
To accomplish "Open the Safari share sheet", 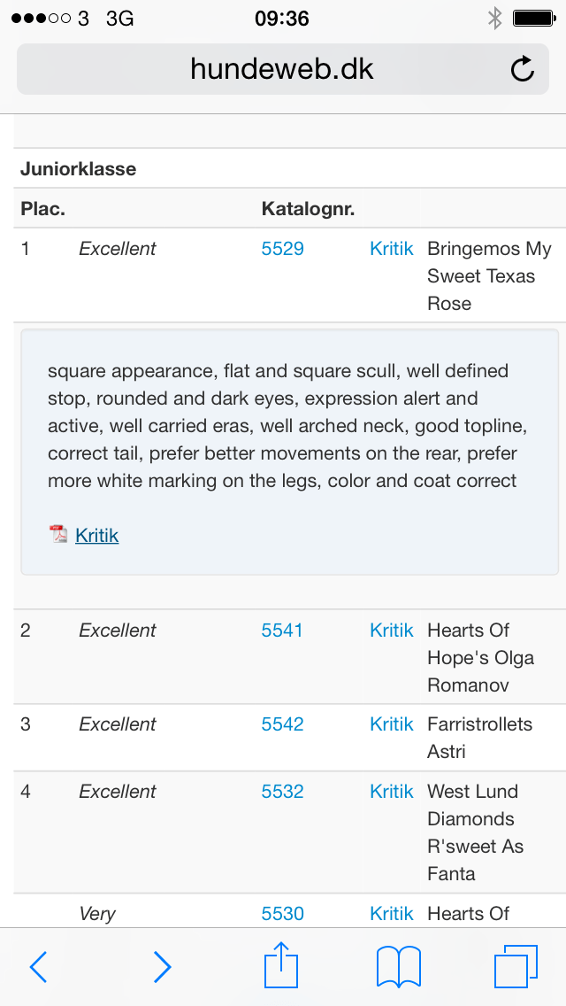I will click(x=282, y=965).
